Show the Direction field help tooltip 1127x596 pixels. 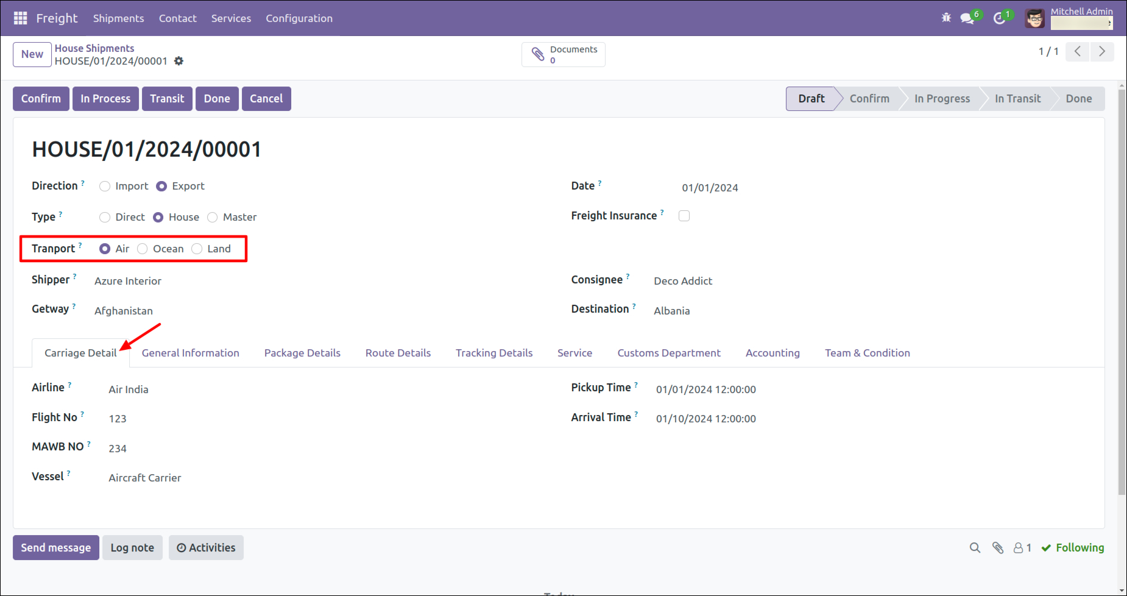(83, 182)
